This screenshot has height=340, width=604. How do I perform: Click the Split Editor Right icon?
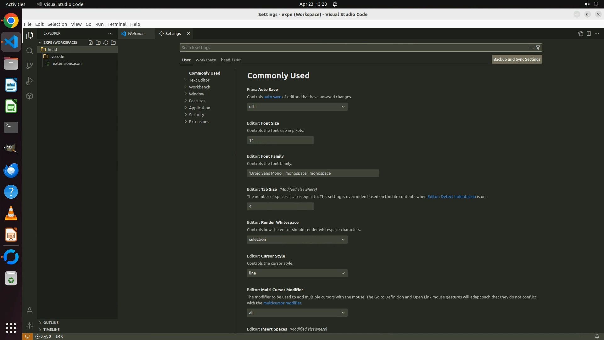point(589,34)
